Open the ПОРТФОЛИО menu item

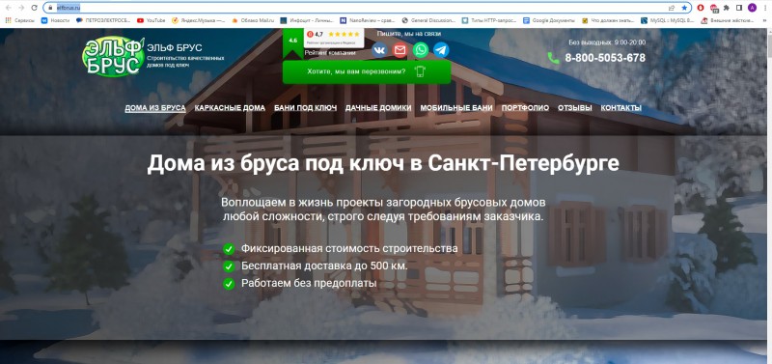click(525, 108)
